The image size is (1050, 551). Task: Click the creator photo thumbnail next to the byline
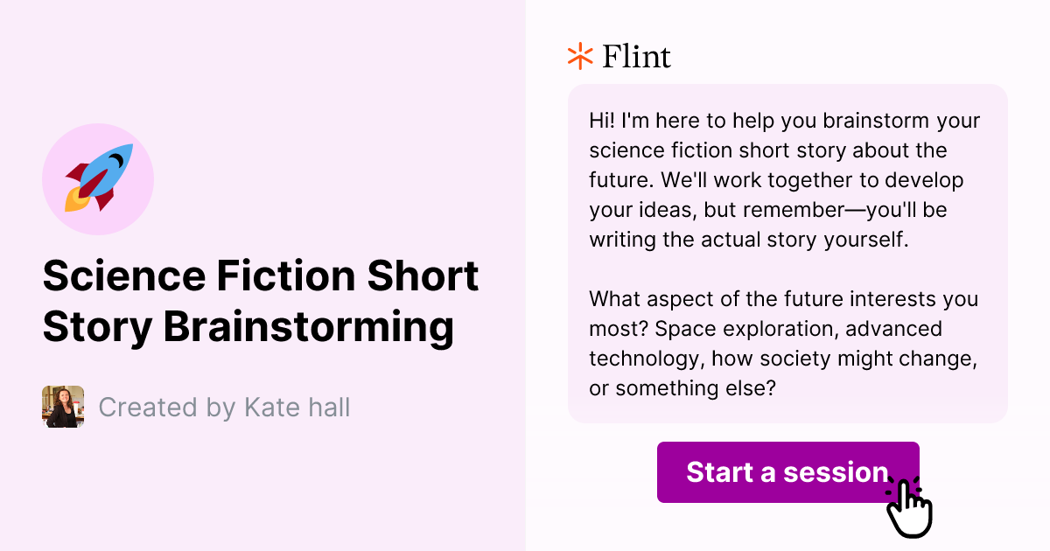pyautogui.click(x=62, y=407)
